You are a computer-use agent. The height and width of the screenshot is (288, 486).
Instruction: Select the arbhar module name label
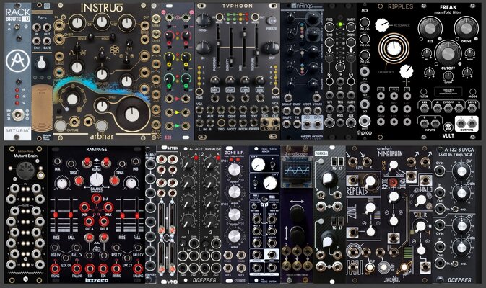tap(101, 136)
